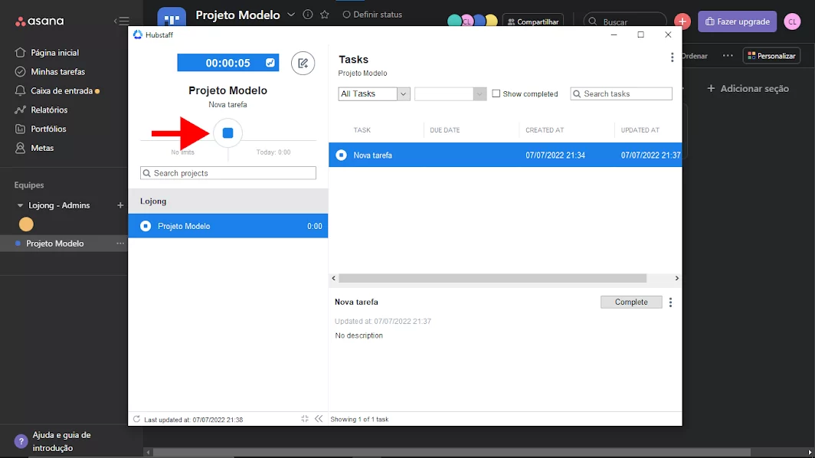This screenshot has height=458, width=815.
Task: Open the empty dropdown next to All Tasks
Action: 450,94
